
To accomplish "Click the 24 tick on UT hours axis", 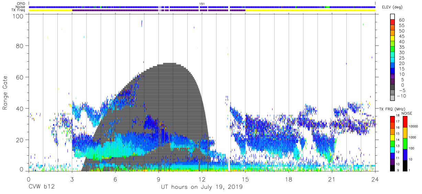I will pyautogui.click(x=375, y=179).
